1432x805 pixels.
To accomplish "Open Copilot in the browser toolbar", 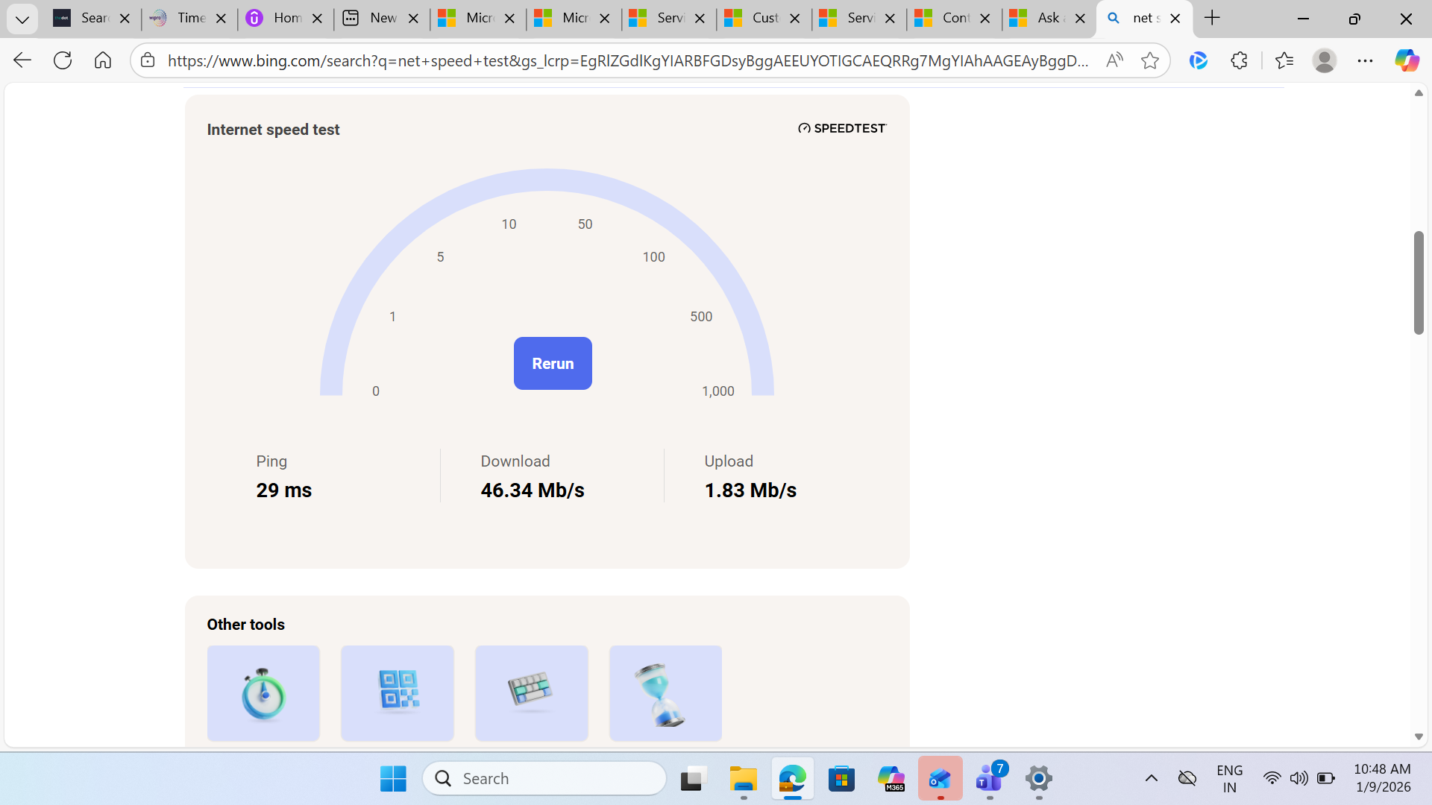I will coord(1407,60).
